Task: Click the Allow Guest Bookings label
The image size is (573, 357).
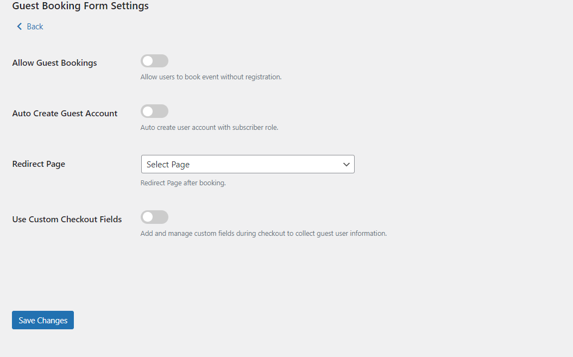Action: coord(54,63)
